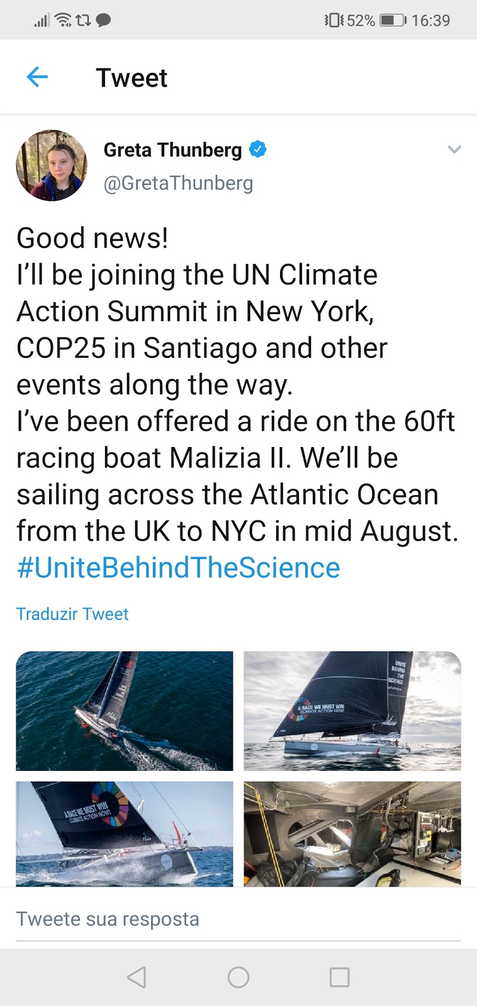This screenshot has width=477, height=1006.
Task: Open the @GretaThunberg handle
Action: [178, 183]
